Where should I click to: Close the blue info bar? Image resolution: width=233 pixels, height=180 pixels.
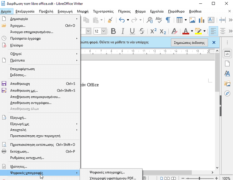click(x=214, y=42)
